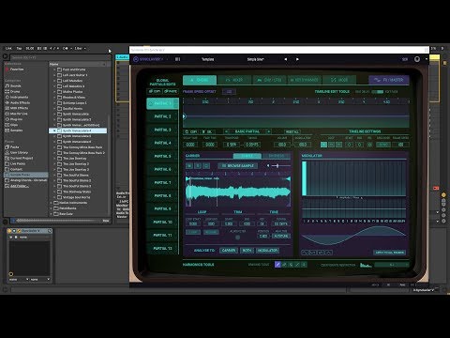Toggle the Timeline Edit Tools switch

click(377, 92)
